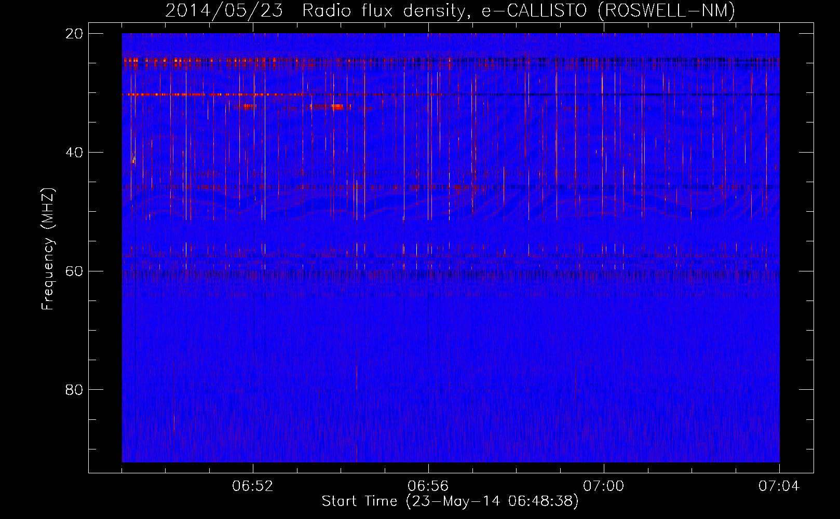The height and width of the screenshot is (519, 840).
Task: Click the 07:04 time axis label
Action: pos(779,486)
